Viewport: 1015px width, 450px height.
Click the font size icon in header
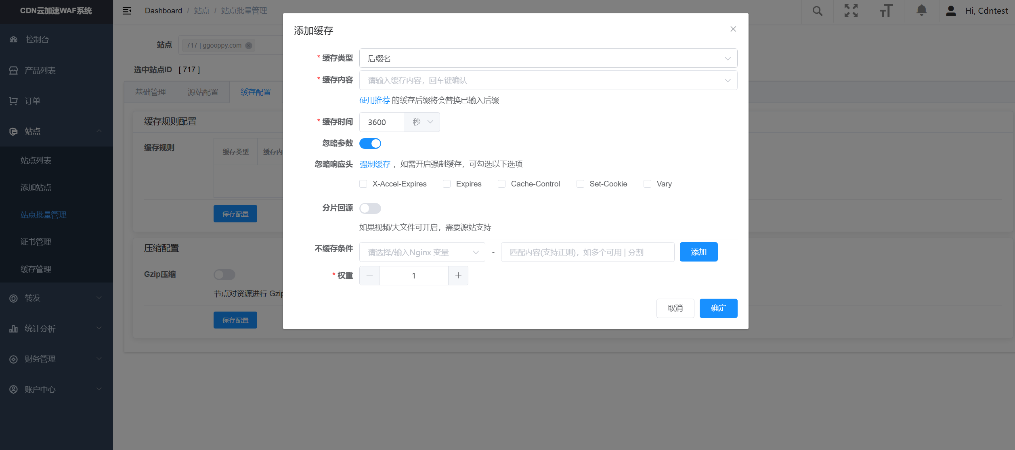[886, 11]
